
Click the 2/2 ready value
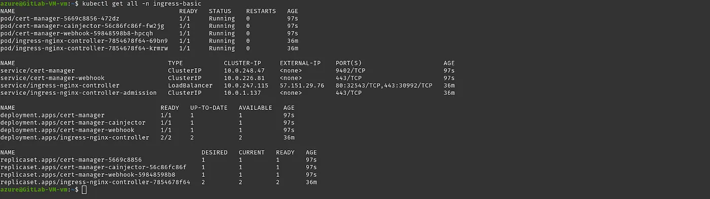coord(166,138)
